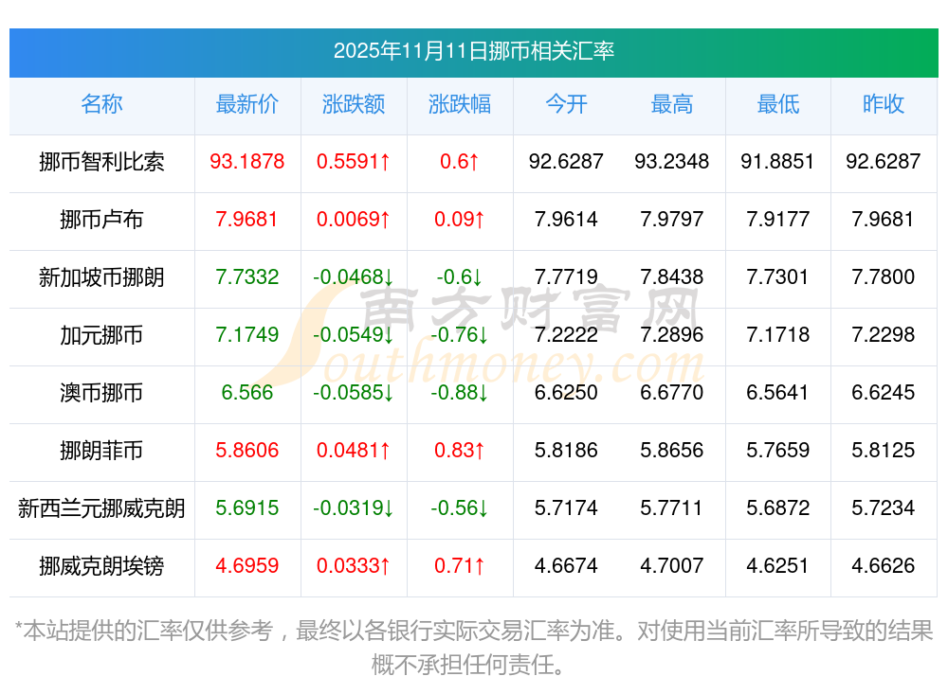Click change amount 0.0069↑
This screenshot has height=694, width=948.
(x=353, y=220)
